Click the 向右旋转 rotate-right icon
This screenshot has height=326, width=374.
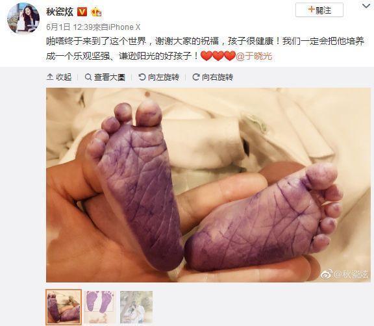[196, 77]
